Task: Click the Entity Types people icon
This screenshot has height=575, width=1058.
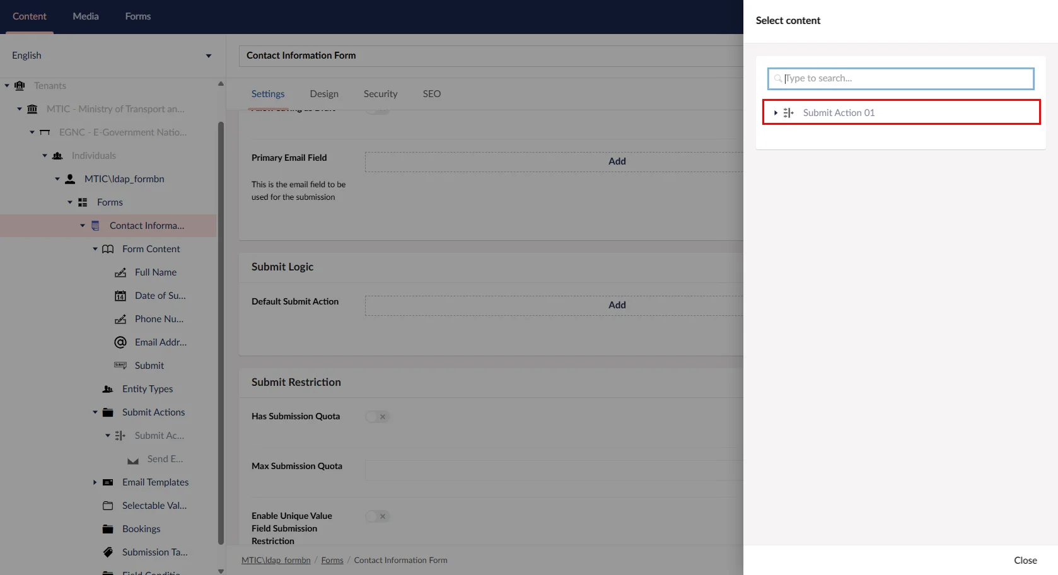Action: pyautogui.click(x=108, y=389)
